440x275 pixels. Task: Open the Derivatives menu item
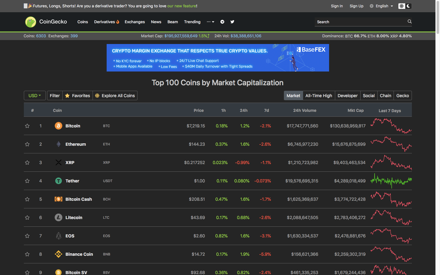click(107, 22)
